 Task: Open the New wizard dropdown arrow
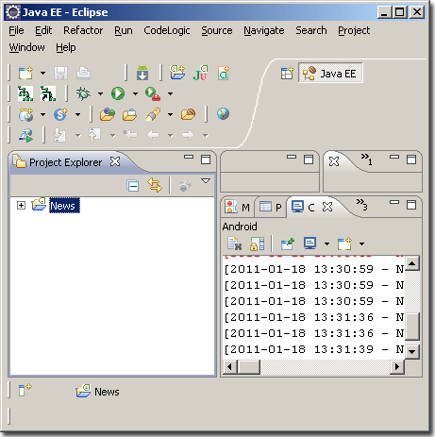point(42,74)
